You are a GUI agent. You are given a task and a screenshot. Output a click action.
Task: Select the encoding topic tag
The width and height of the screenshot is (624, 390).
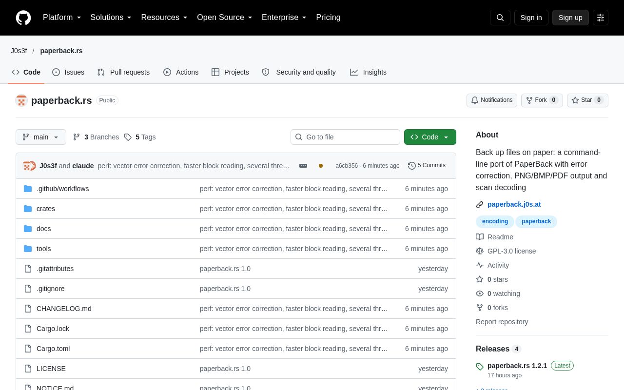point(495,222)
